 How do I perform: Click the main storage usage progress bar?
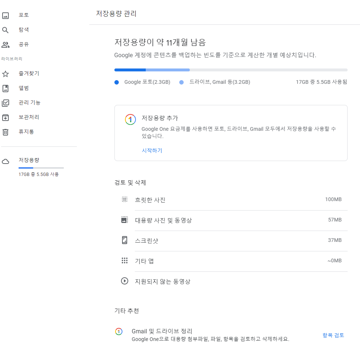(x=231, y=70)
